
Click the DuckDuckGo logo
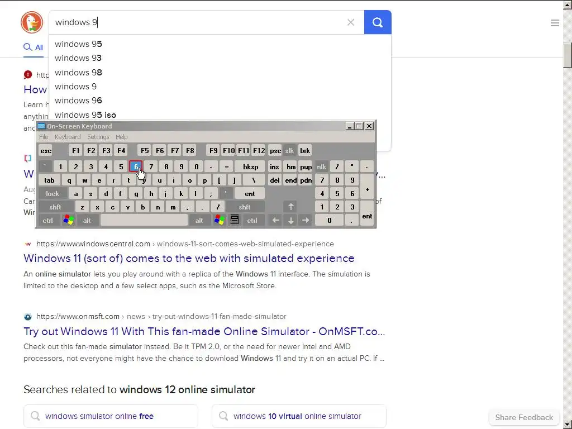(32, 22)
